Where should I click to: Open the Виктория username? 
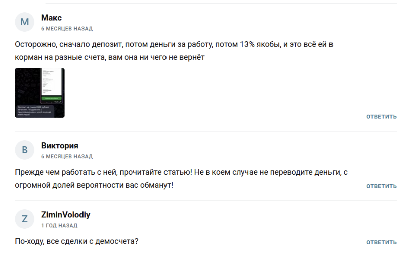click(60, 146)
